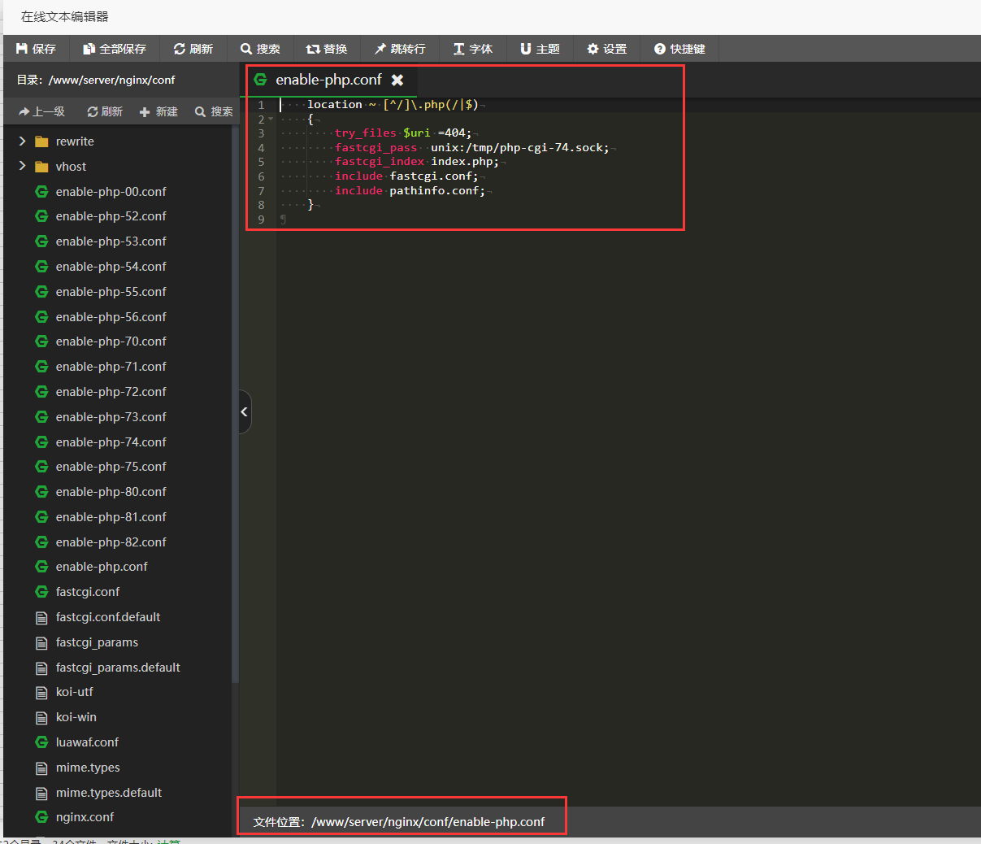981x844 pixels.
Task: Select the rewrite folder icon
Action: [x=41, y=141]
